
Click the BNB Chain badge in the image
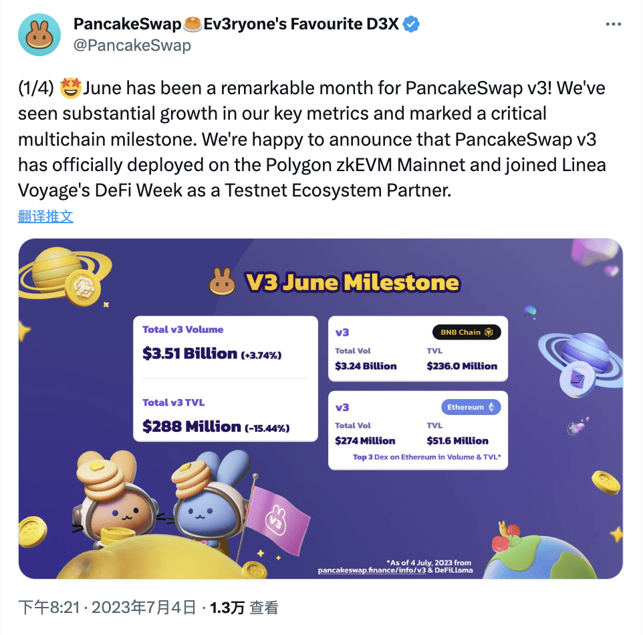pos(467,332)
